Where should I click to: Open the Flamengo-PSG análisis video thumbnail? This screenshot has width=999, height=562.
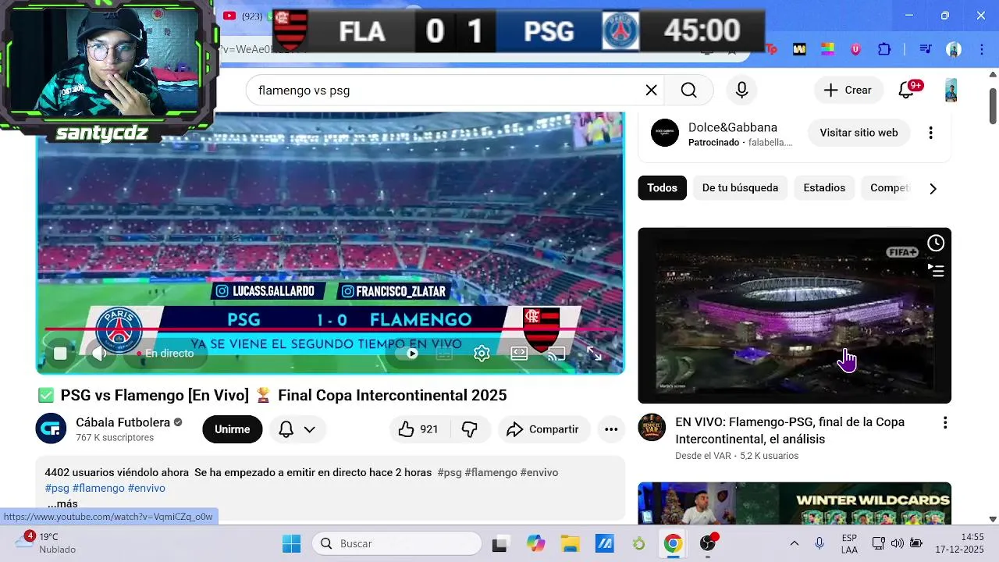(x=795, y=315)
